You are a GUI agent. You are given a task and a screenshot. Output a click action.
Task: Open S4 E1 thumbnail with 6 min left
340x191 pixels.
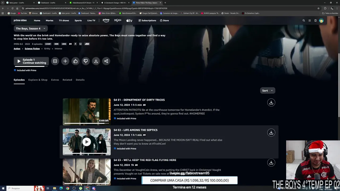point(87,111)
